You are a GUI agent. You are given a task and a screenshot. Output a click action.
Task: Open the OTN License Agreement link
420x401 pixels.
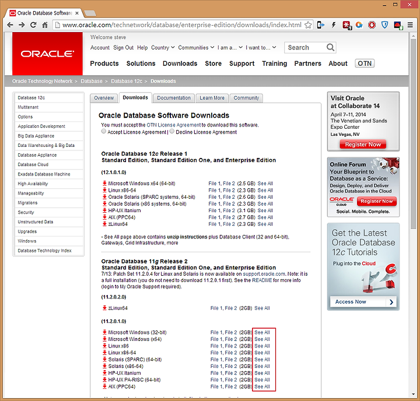tap(174, 125)
